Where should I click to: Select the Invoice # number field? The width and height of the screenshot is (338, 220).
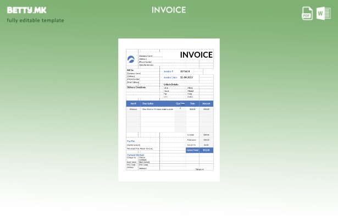coord(185,71)
